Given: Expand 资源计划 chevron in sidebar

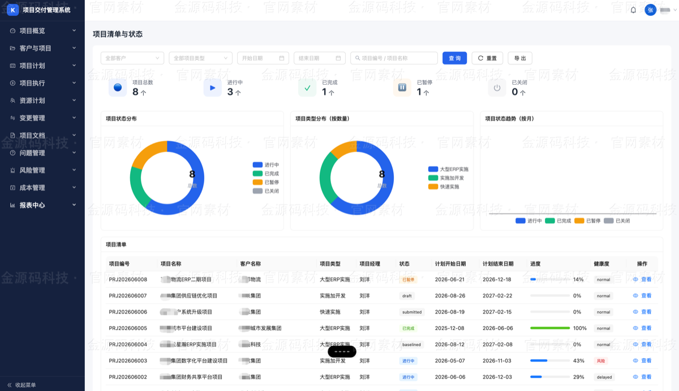Looking at the screenshot, I should [x=74, y=101].
